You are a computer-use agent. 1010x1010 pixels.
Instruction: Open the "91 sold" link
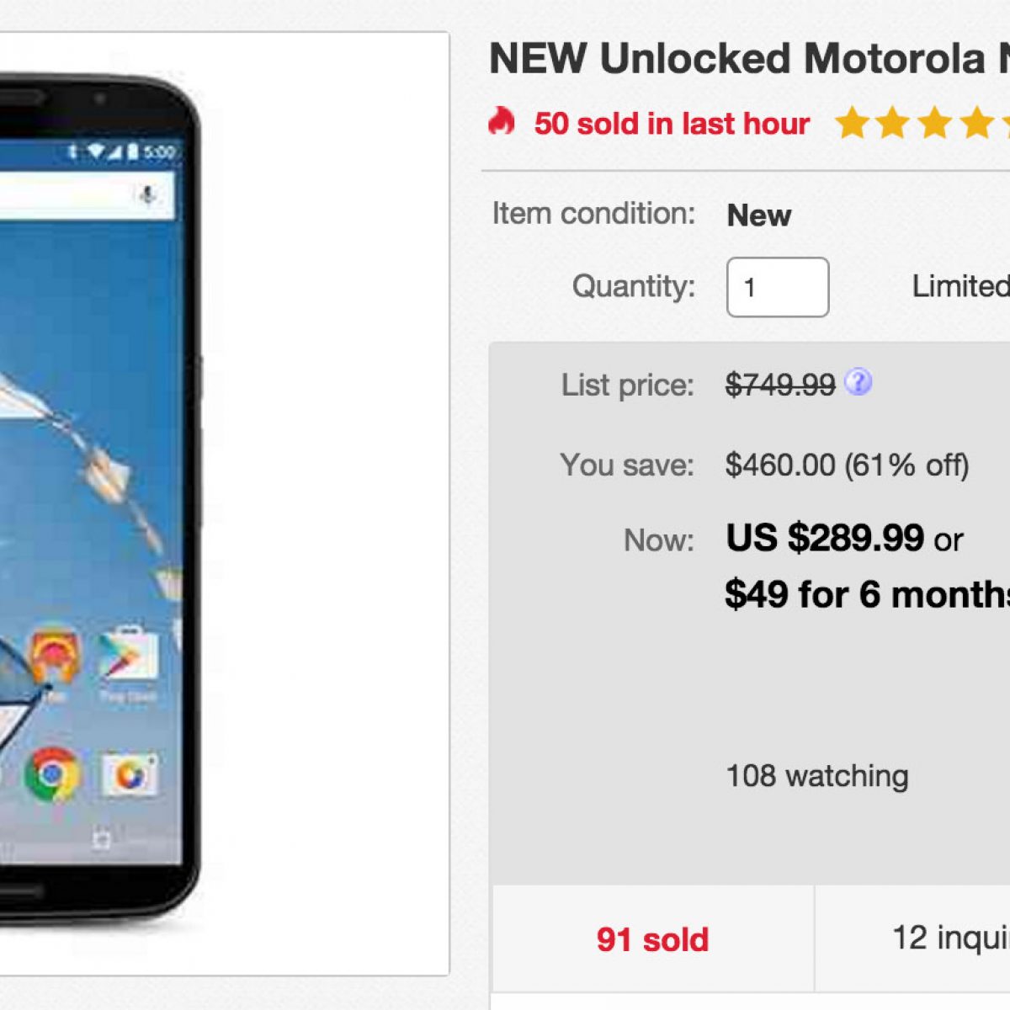tap(652, 939)
